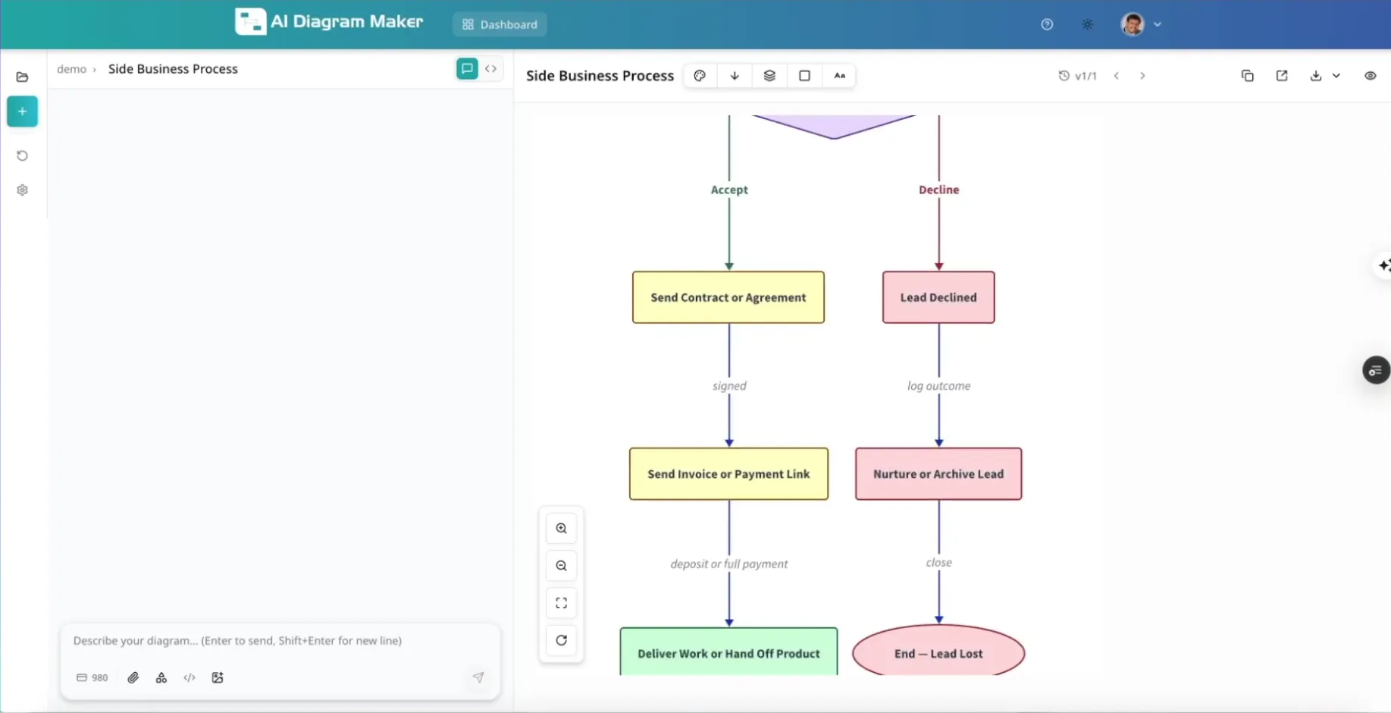Viewport: 1391px width, 713px height.
Task: Open the color palette theme picker
Action: 699,75
